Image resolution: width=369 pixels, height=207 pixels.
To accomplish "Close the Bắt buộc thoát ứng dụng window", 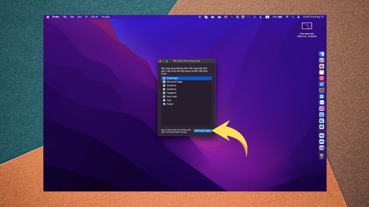I will coord(160,61).
